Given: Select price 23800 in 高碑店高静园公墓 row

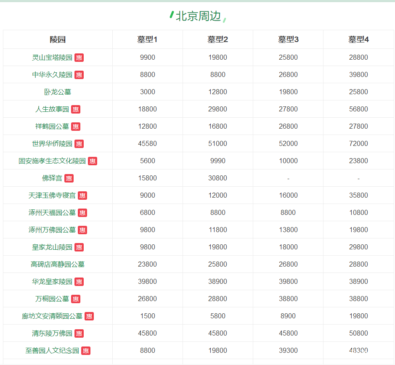Looking at the screenshot, I should pyautogui.click(x=147, y=264).
